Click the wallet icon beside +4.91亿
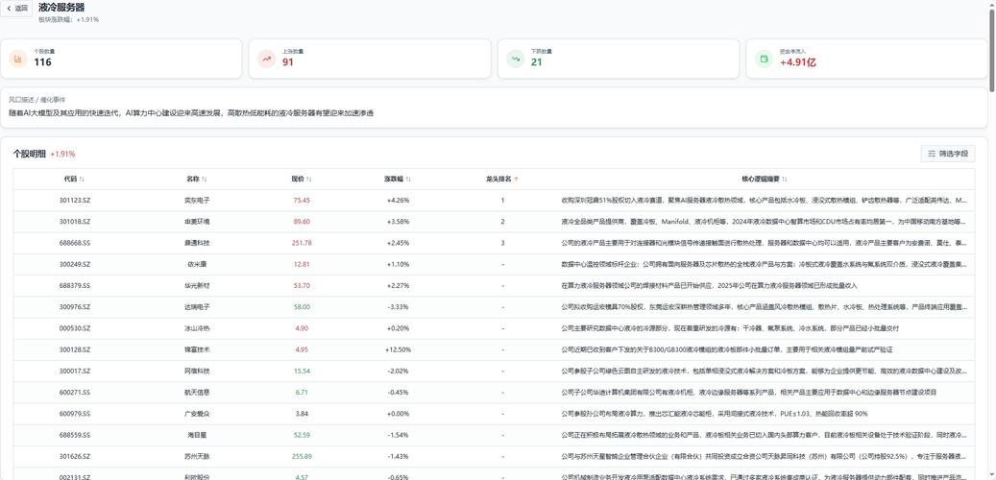 (765, 60)
